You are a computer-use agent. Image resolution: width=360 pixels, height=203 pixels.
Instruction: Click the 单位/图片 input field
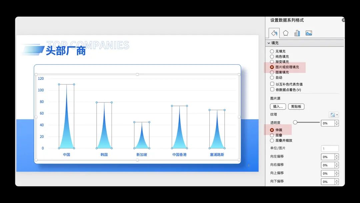[x=330, y=149]
